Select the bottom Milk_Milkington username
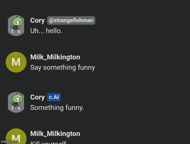The width and height of the screenshot is (190, 144). (x=55, y=134)
